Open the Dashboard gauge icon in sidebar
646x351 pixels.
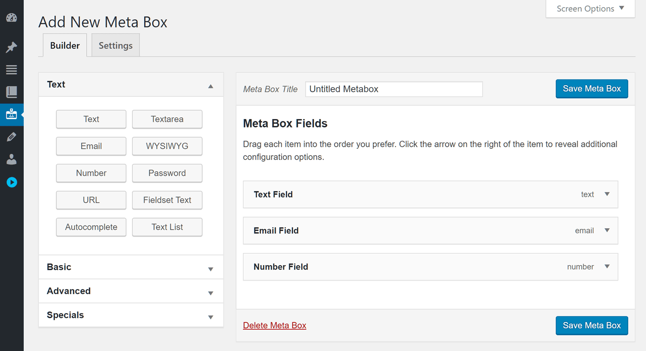(x=11, y=18)
